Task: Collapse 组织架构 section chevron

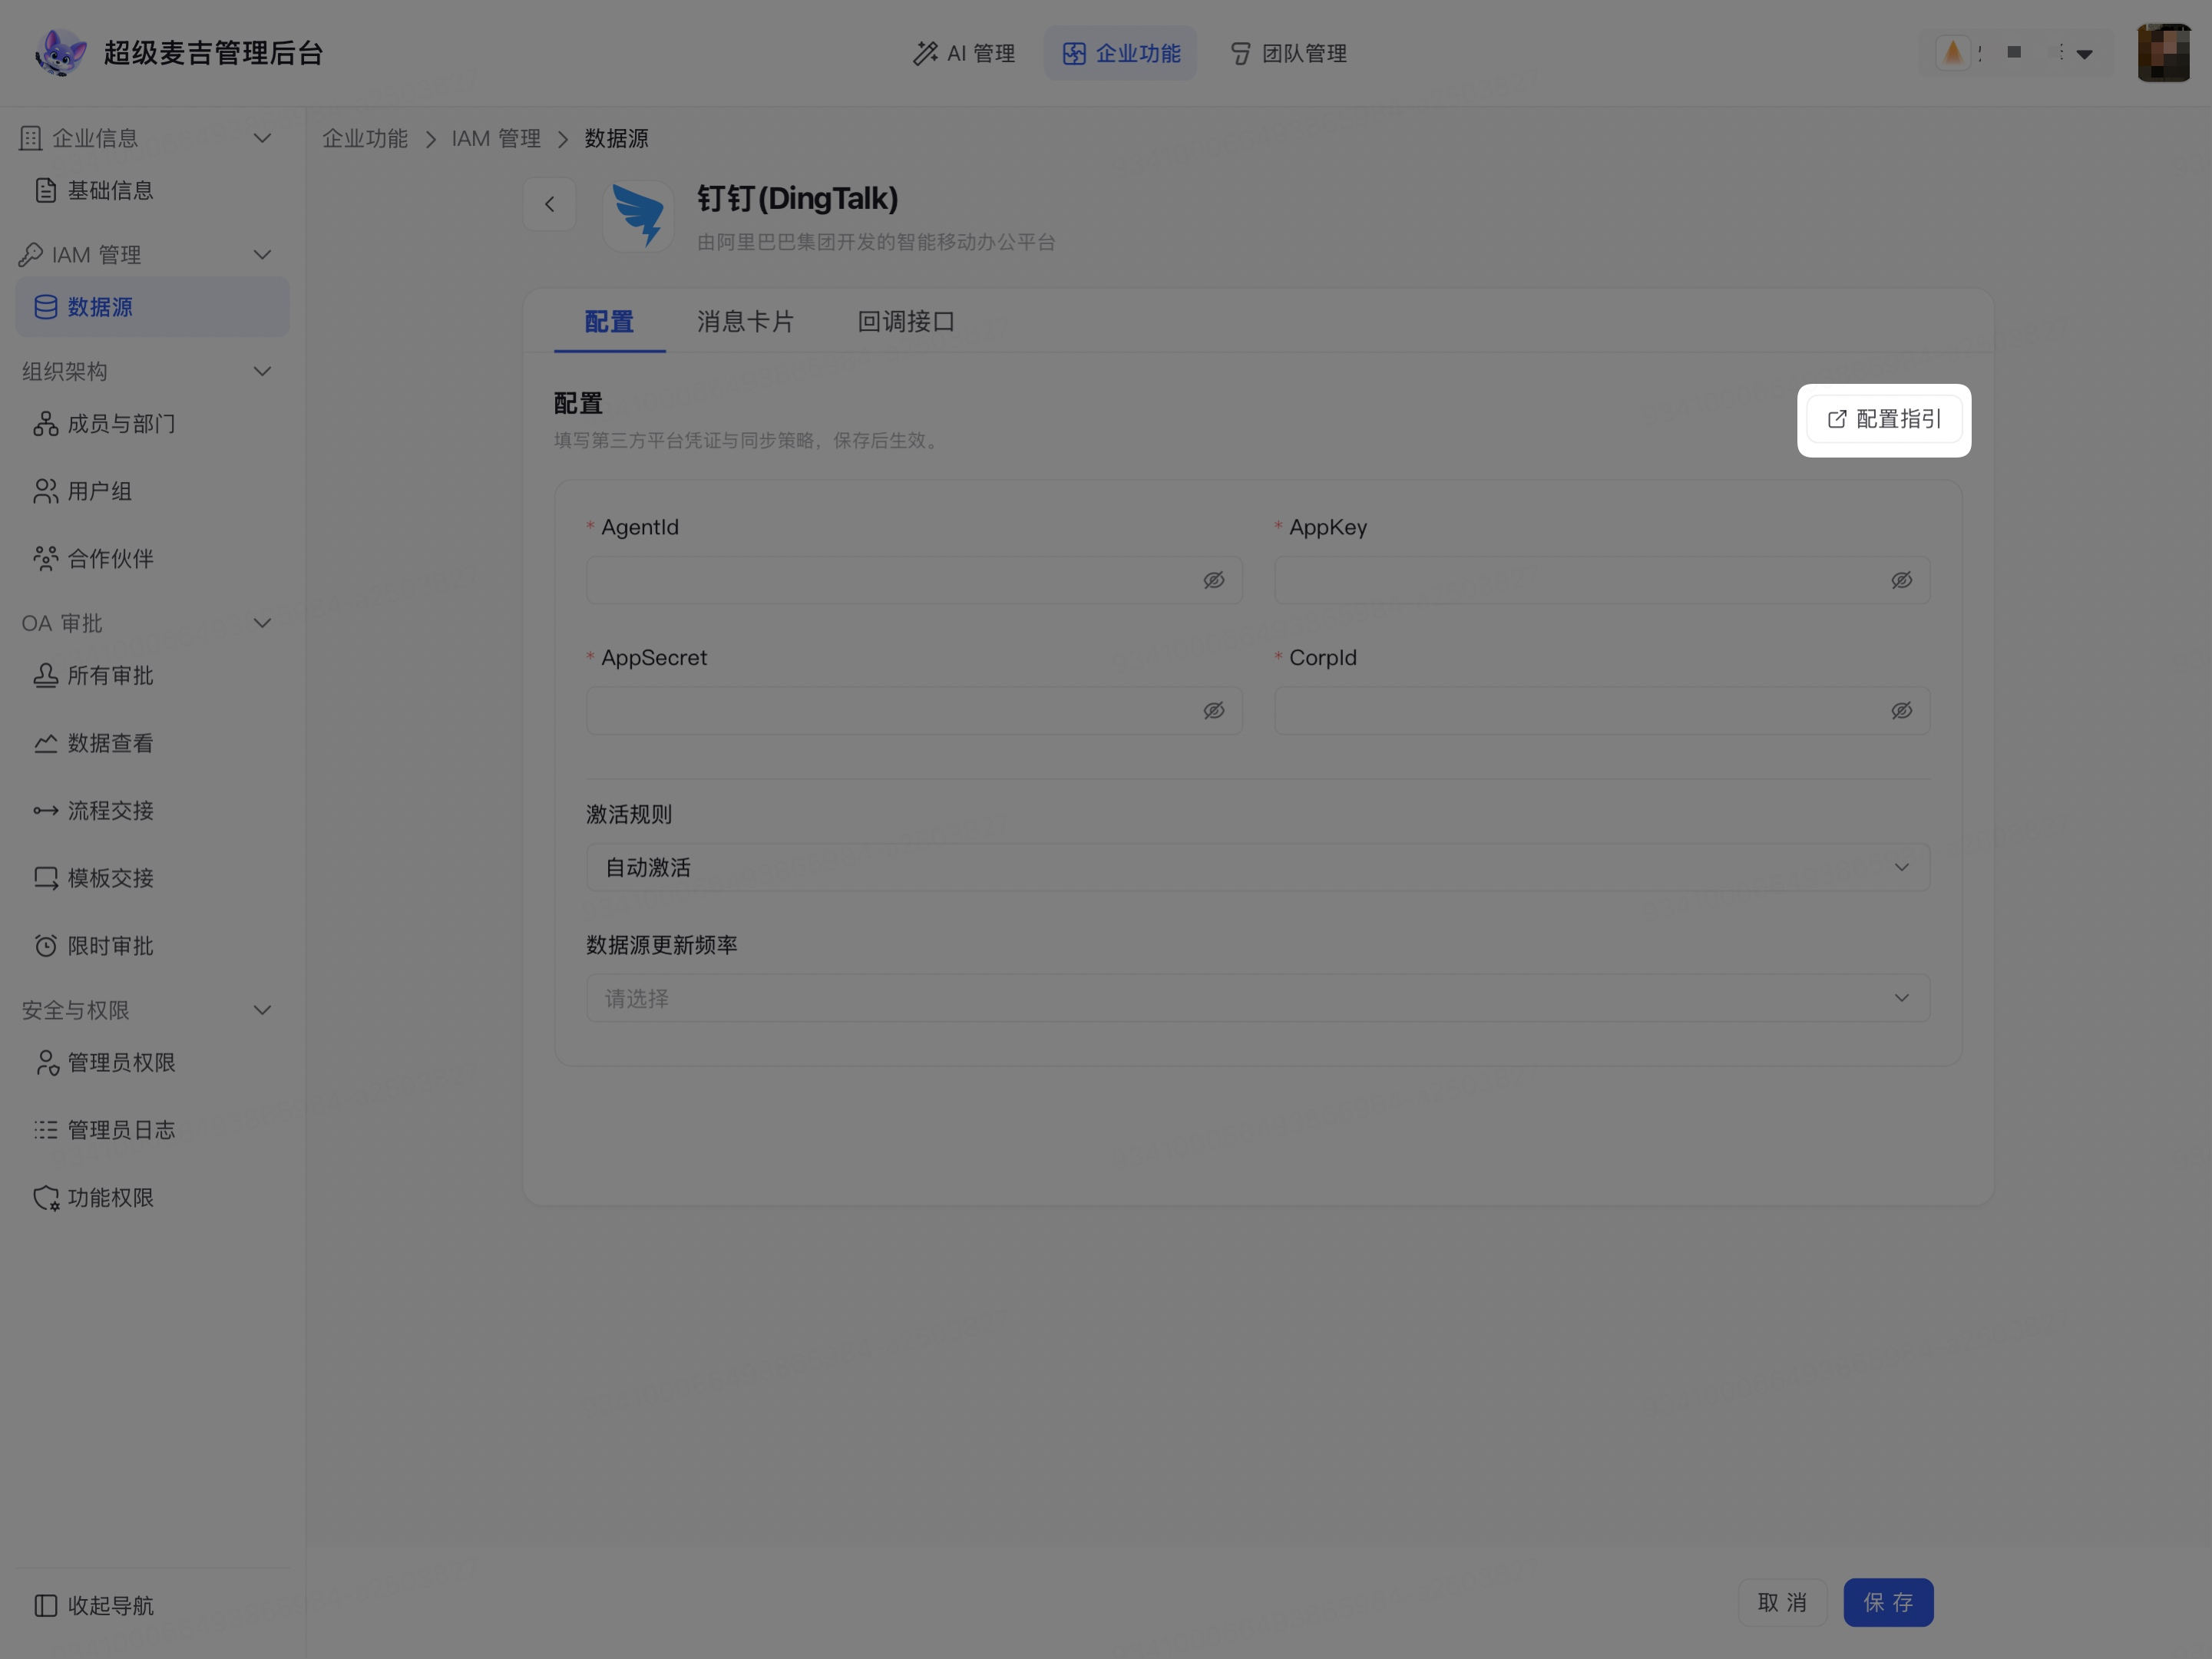Action: 263,371
